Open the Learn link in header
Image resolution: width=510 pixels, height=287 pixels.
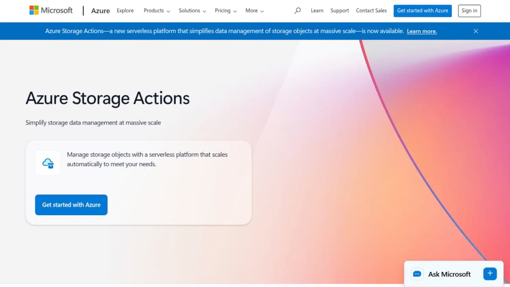[317, 11]
